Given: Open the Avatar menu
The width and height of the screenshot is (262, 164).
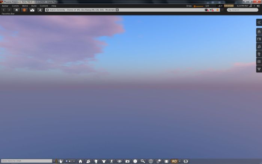Looking at the screenshot, I should click(5, 6).
